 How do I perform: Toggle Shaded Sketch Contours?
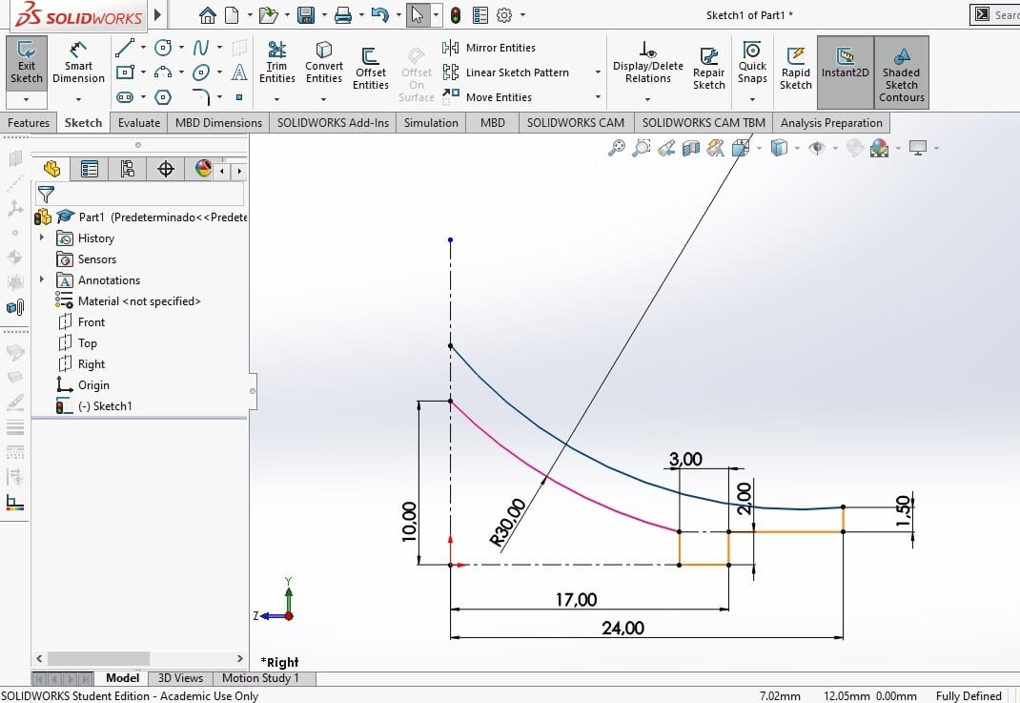(x=902, y=72)
